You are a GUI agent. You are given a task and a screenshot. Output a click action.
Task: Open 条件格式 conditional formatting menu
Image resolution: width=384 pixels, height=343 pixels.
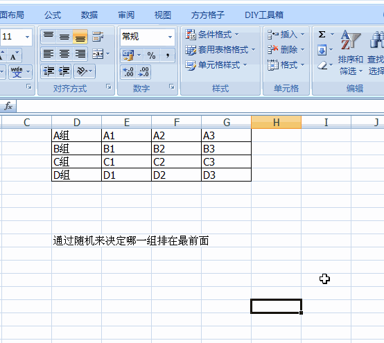pos(212,35)
